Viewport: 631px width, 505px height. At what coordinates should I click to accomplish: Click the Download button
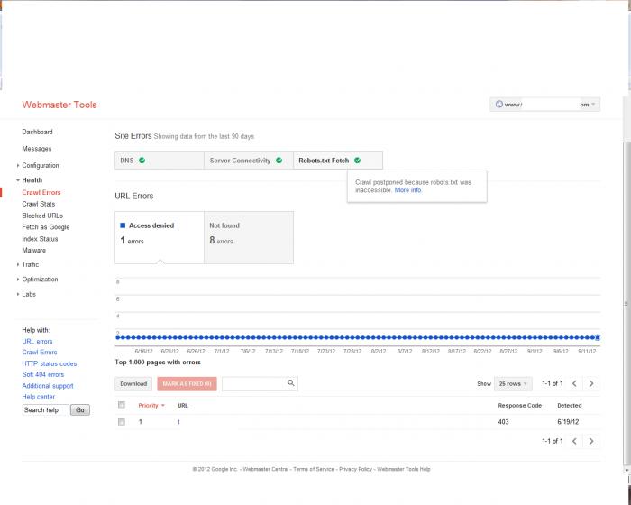133,384
